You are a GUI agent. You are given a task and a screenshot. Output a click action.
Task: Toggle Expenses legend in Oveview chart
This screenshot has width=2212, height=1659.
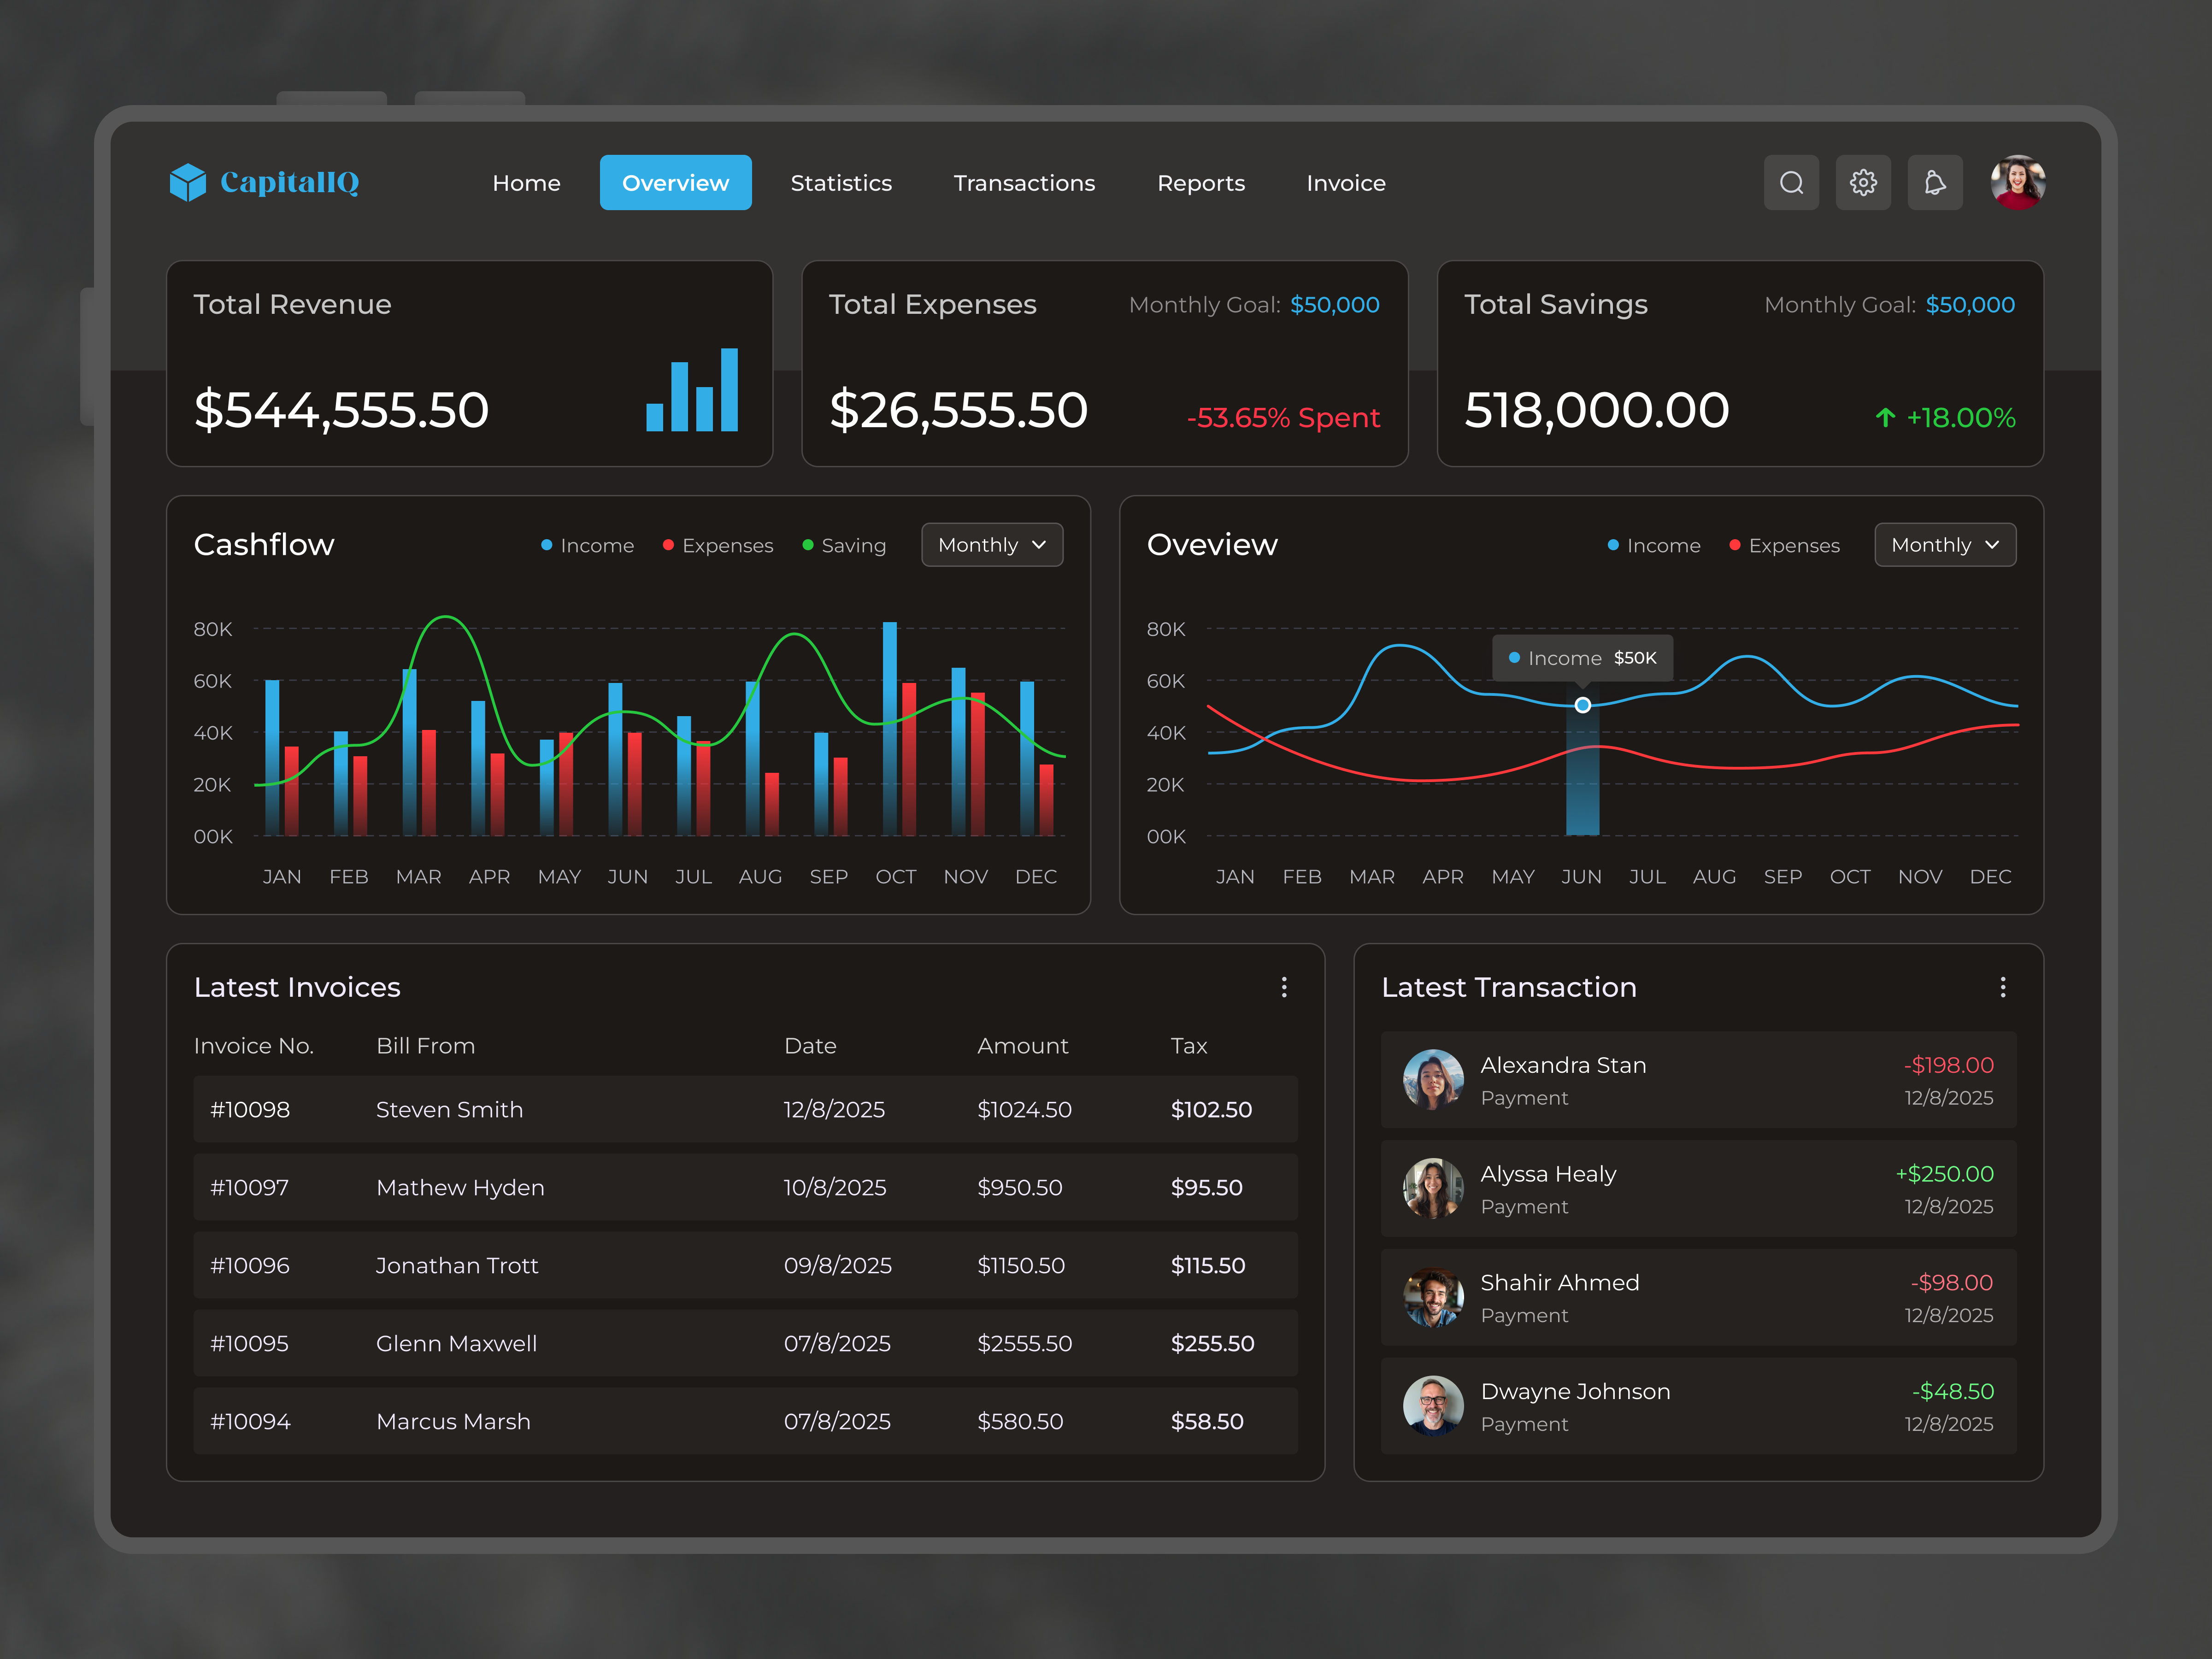pyautogui.click(x=1785, y=545)
